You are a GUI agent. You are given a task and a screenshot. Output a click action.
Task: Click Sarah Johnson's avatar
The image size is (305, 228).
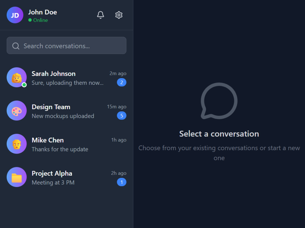click(17, 77)
